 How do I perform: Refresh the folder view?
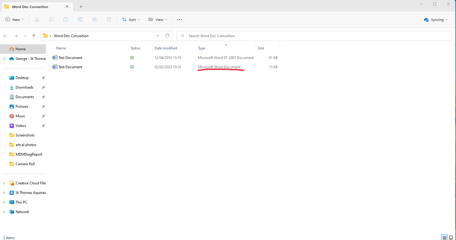pyautogui.click(x=168, y=36)
